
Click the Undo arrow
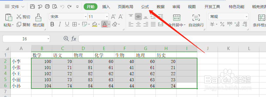pos(62,7)
